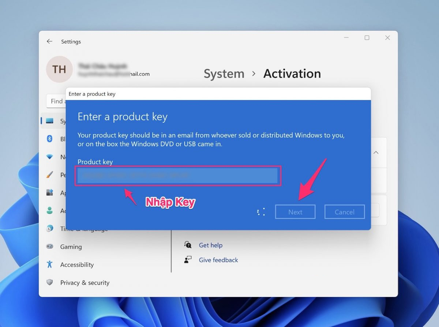Select the Time & language icon
439x327 pixels.
(50, 228)
